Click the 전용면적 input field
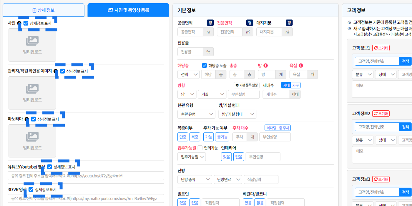This screenshot has width=412, height=206. pos(230,32)
